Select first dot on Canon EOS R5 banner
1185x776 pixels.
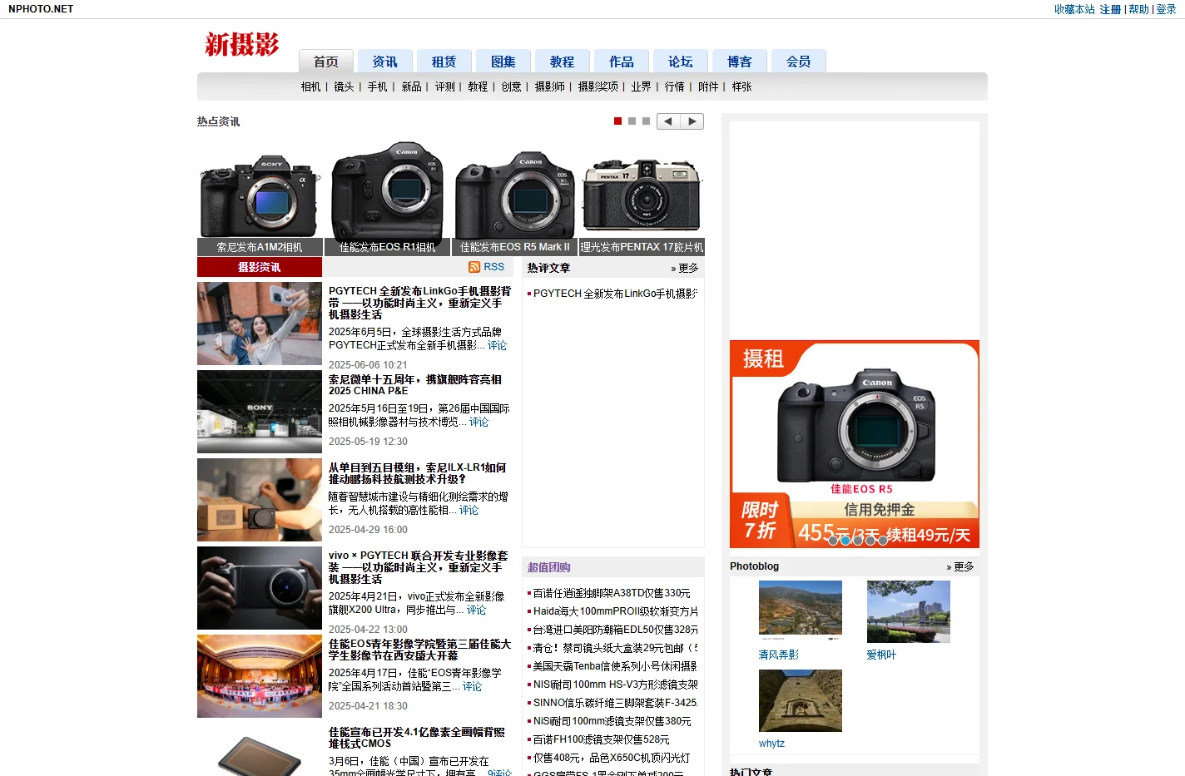(x=833, y=540)
